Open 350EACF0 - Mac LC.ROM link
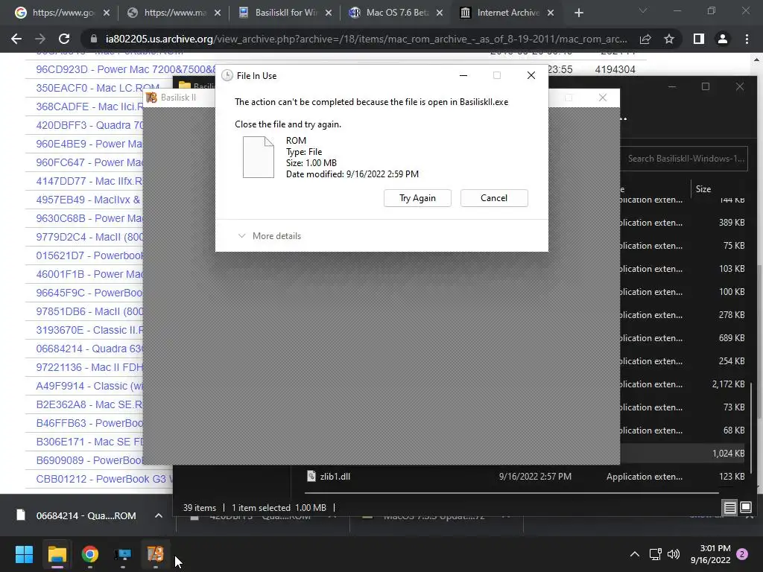The width and height of the screenshot is (763, 572). coord(98,88)
